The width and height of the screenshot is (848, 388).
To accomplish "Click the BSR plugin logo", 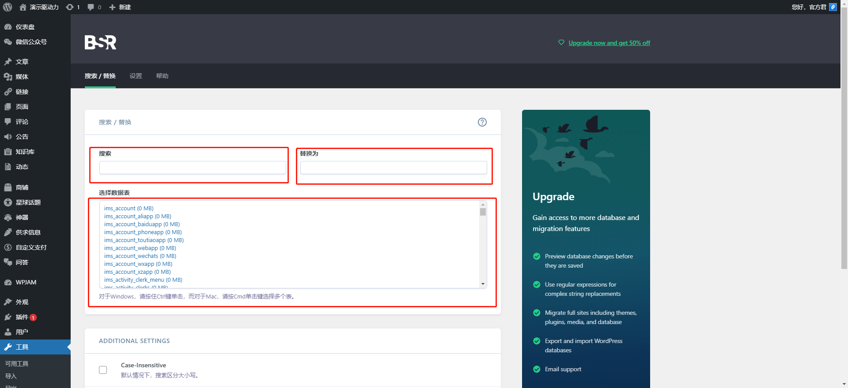I will [100, 42].
